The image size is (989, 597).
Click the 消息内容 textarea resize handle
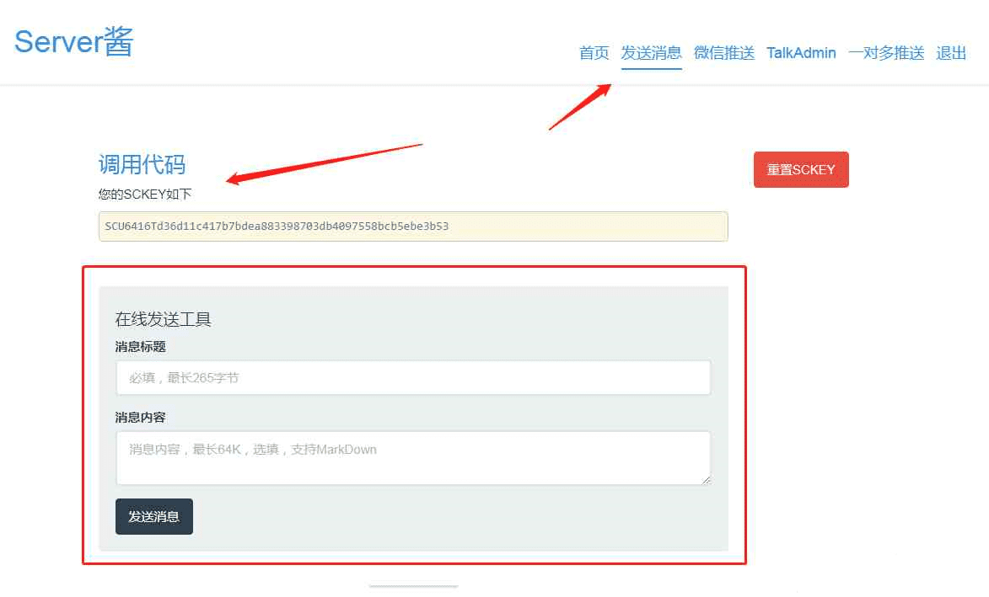[706, 480]
